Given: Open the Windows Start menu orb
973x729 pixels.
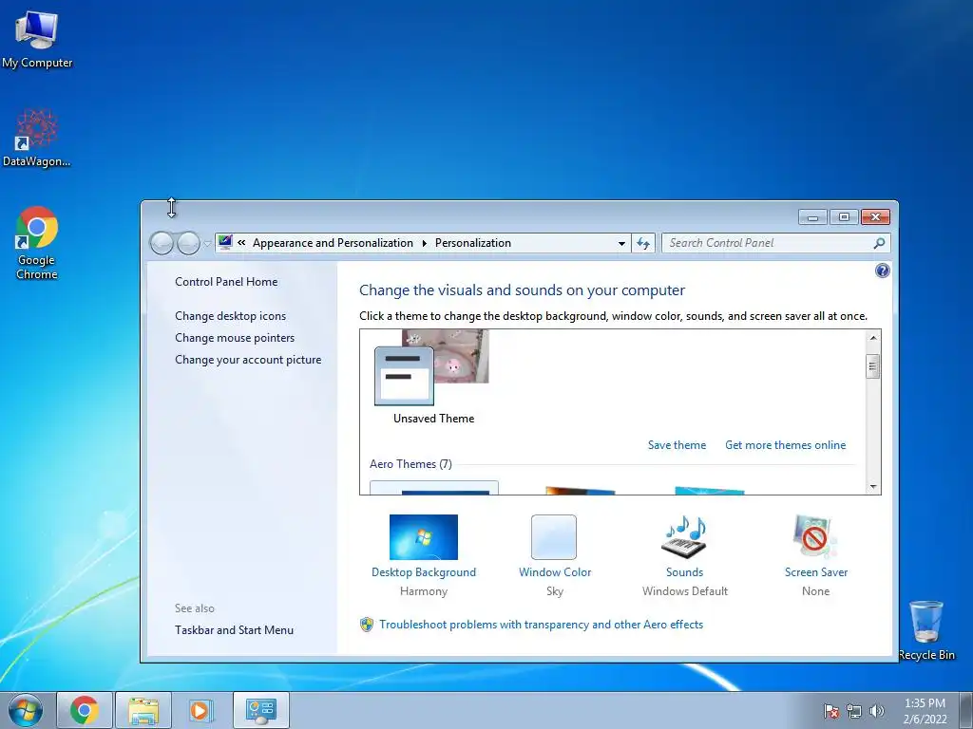Looking at the screenshot, I should click(26, 710).
